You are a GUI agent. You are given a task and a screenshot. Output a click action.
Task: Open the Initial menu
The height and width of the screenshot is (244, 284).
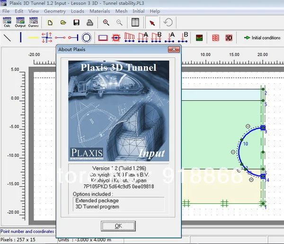coord(138,11)
